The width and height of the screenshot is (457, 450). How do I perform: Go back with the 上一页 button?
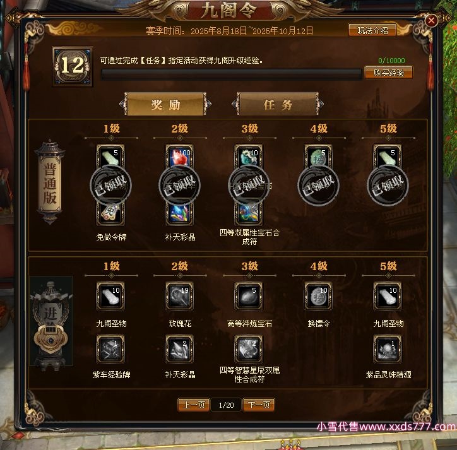pos(194,405)
